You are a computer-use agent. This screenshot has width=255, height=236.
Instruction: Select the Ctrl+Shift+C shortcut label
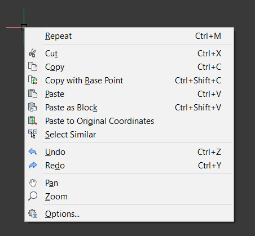tap(198, 81)
